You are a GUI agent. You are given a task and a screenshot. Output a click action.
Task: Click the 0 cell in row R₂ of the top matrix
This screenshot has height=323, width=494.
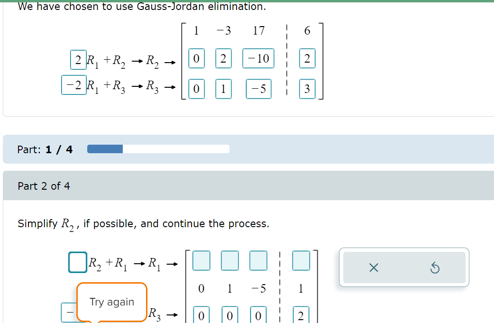(196, 58)
